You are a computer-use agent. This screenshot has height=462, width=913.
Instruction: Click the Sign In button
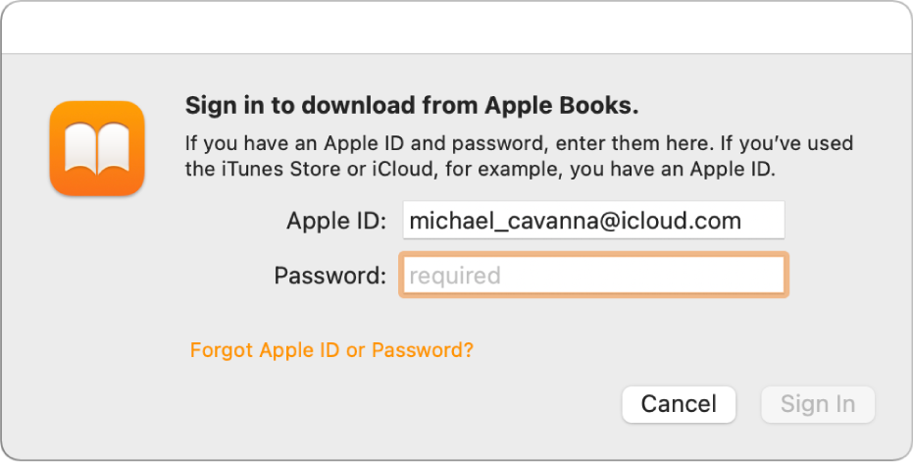(818, 404)
